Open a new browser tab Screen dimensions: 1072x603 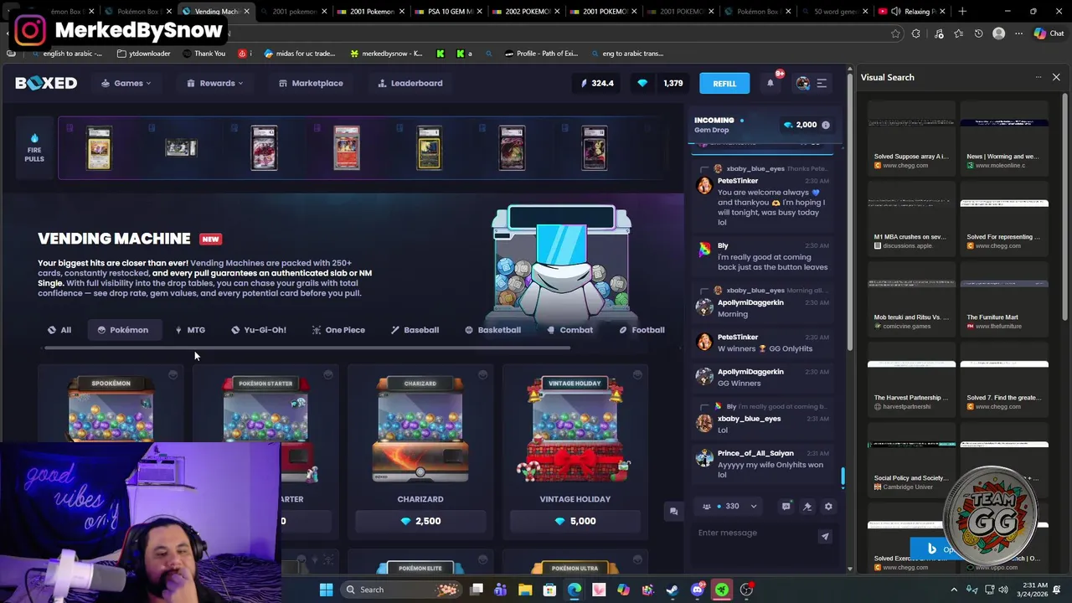pos(962,11)
